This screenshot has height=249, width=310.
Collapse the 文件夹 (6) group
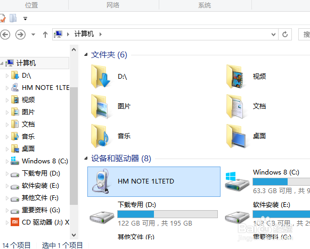tap(86, 54)
